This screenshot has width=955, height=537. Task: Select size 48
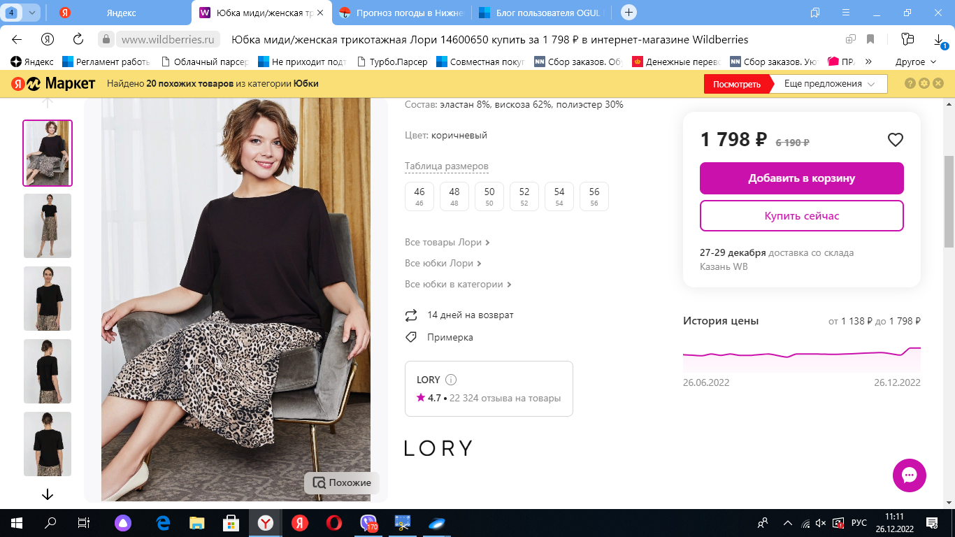click(454, 196)
